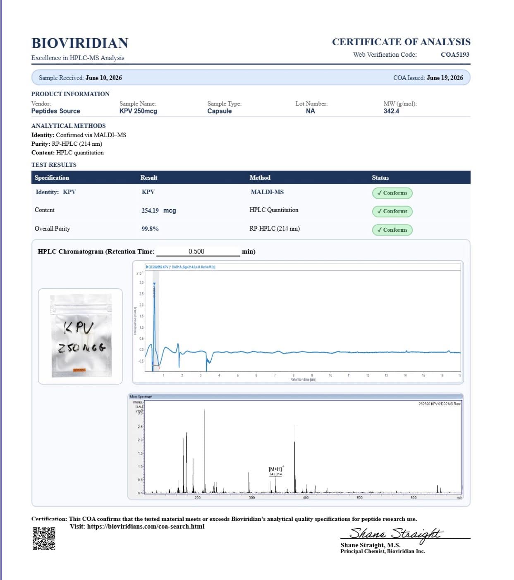Click MALDI-MS in the test results table

(267, 192)
